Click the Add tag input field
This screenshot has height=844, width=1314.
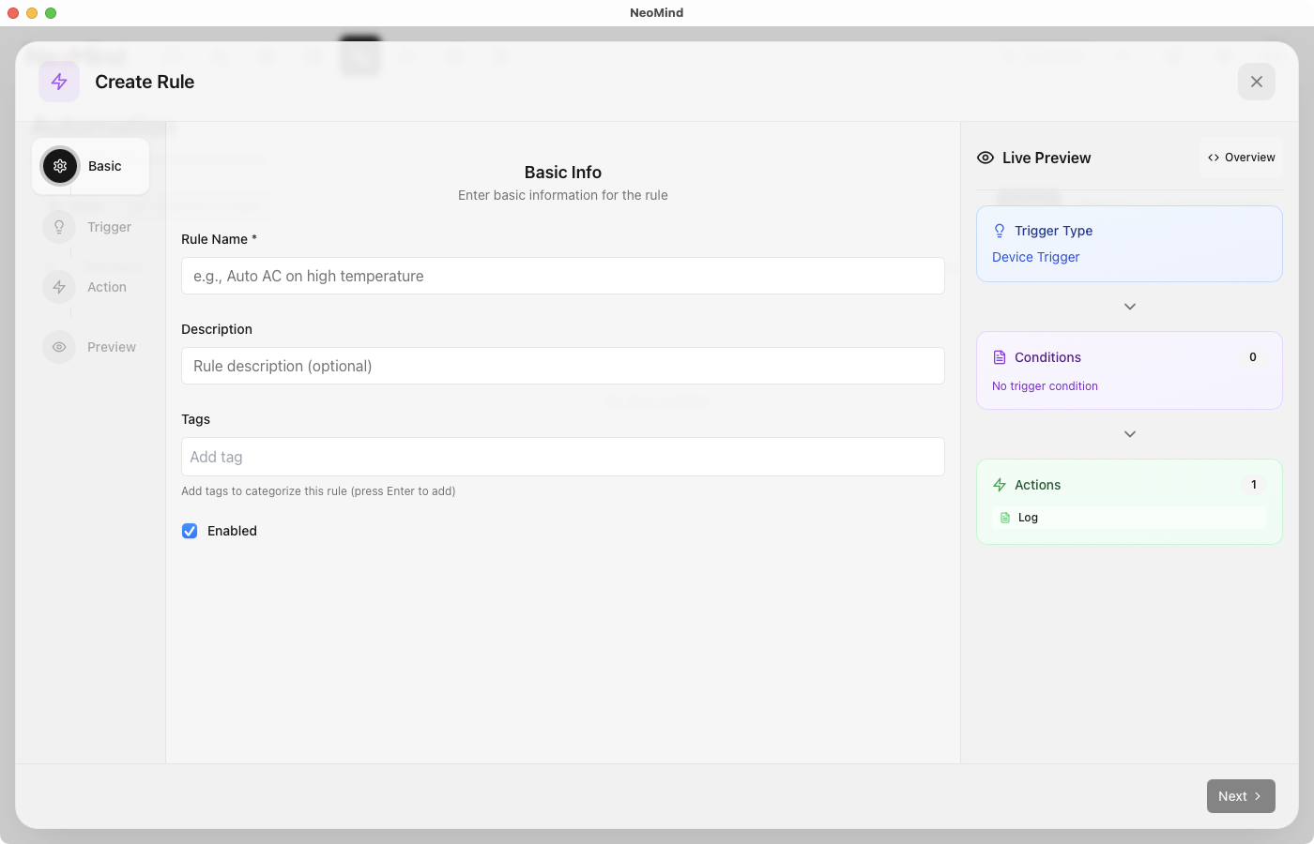563,457
